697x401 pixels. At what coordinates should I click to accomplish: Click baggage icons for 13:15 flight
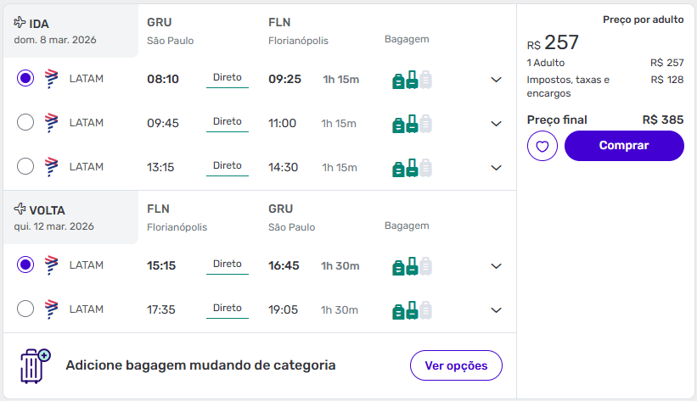point(412,167)
